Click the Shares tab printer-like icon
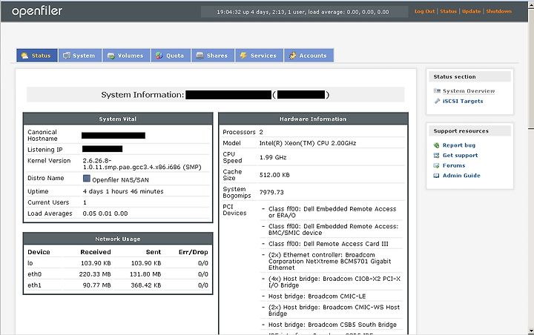The height and width of the screenshot is (335, 534). point(200,56)
